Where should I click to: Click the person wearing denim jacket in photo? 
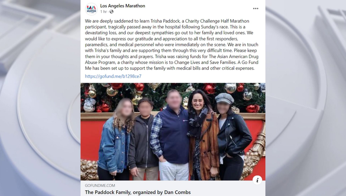pyautogui.click(x=115, y=139)
